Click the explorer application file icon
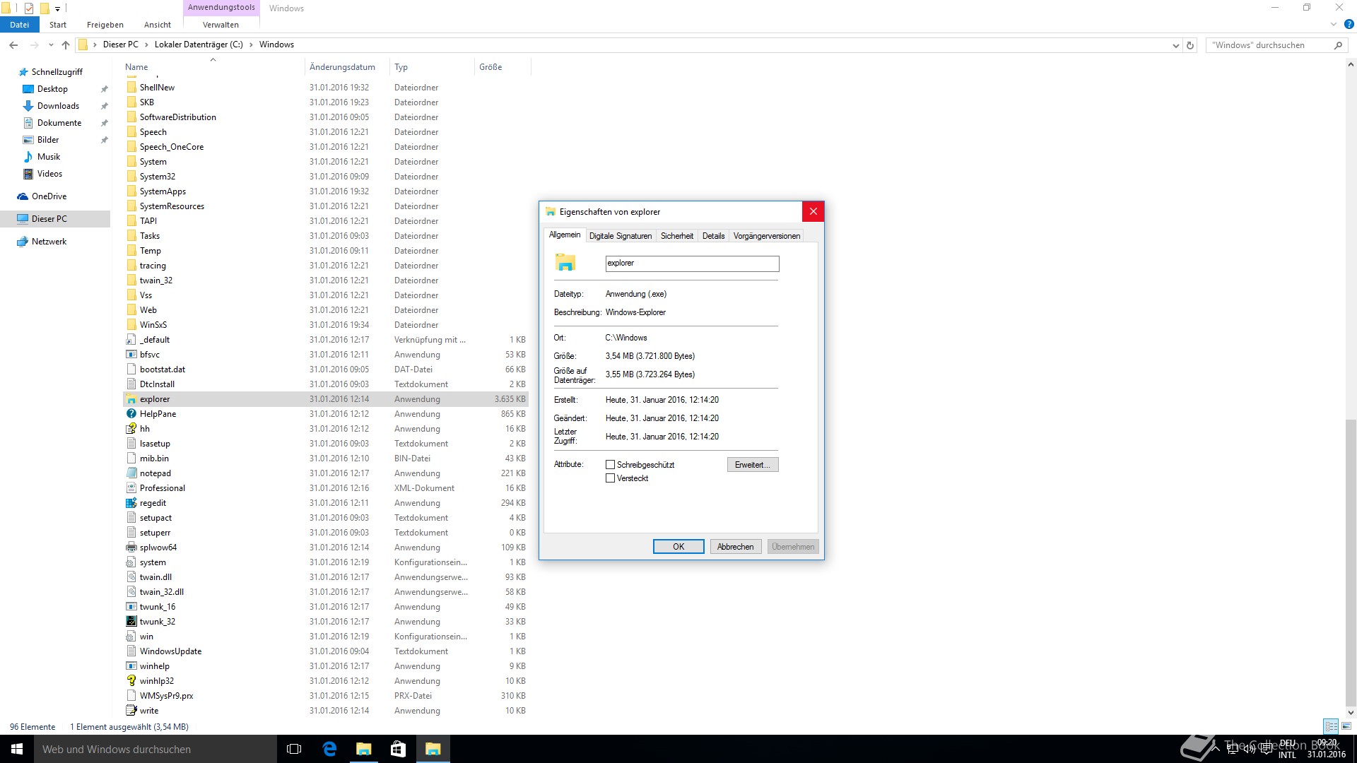Image resolution: width=1357 pixels, height=763 pixels. coord(131,399)
